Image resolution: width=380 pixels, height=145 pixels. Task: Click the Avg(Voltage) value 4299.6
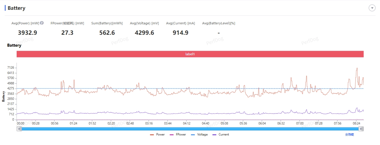pyautogui.click(x=144, y=33)
